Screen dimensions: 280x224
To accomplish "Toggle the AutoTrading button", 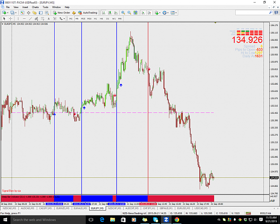I will [88, 13].
